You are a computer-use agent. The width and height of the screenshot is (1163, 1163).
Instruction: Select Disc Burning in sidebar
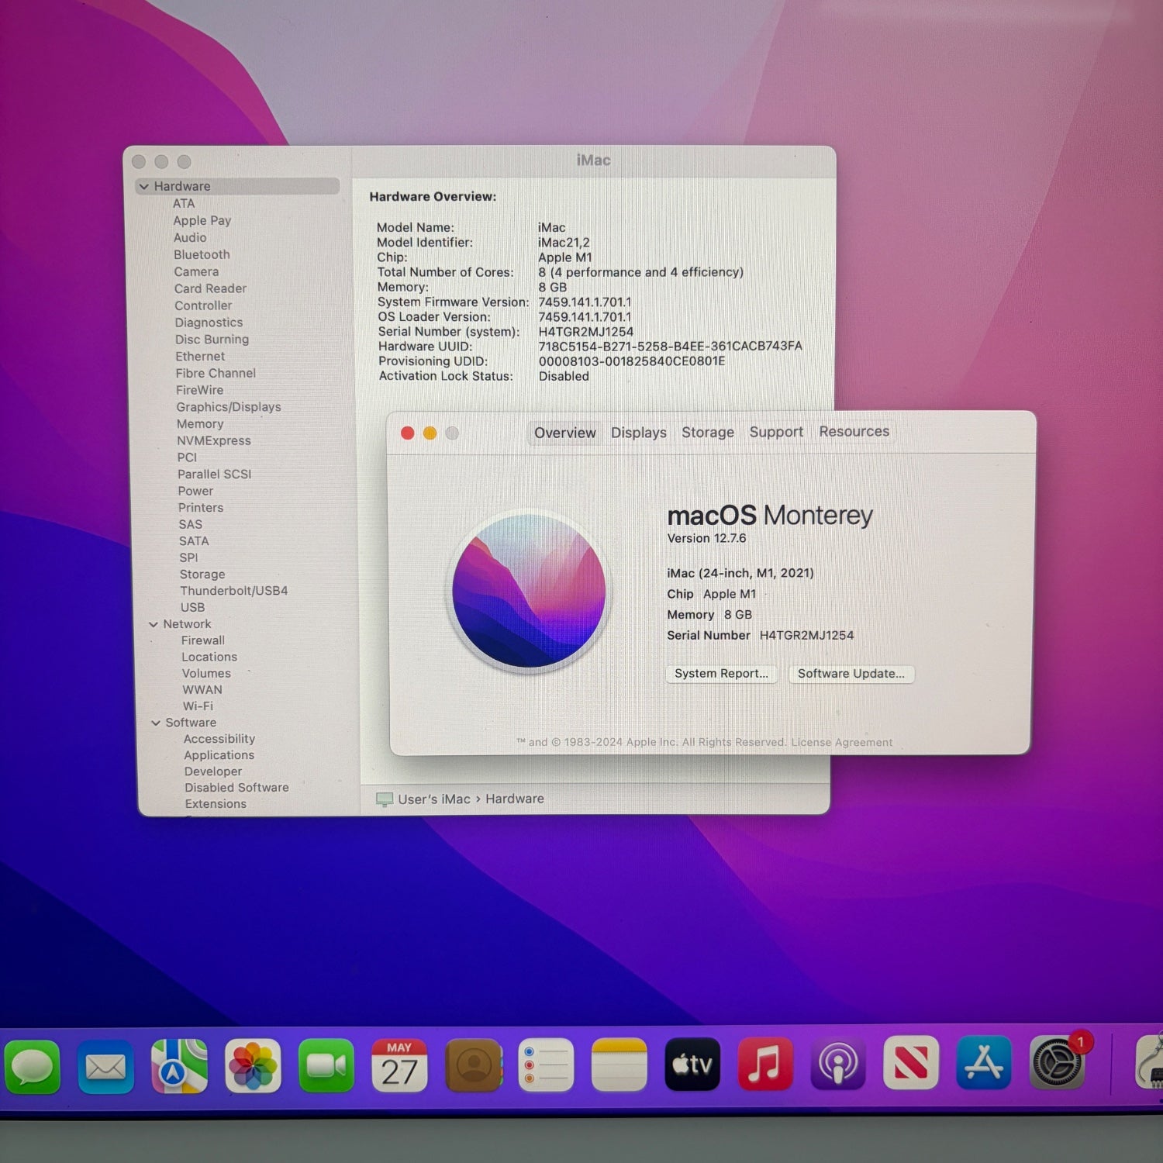212,339
